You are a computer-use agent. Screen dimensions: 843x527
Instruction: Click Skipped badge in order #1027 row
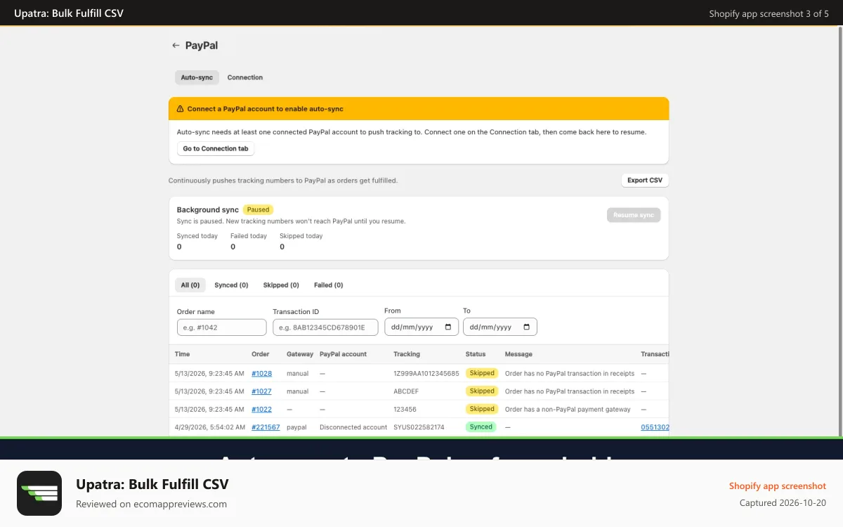(482, 391)
